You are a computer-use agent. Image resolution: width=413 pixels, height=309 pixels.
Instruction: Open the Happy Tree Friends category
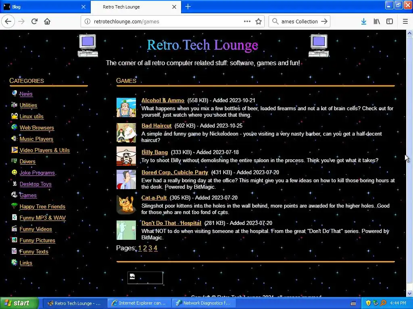click(x=42, y=207)
